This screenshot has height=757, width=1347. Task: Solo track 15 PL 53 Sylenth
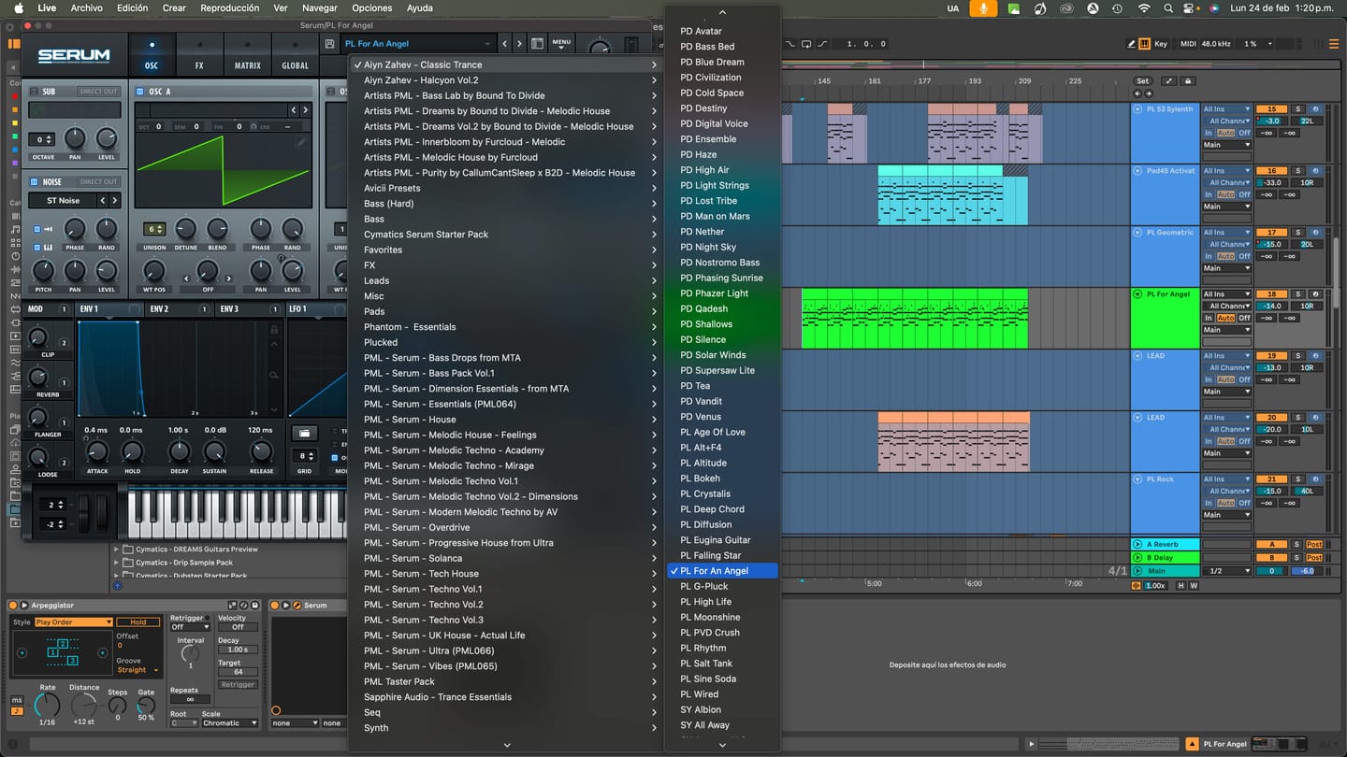(x=1297, y=109)
